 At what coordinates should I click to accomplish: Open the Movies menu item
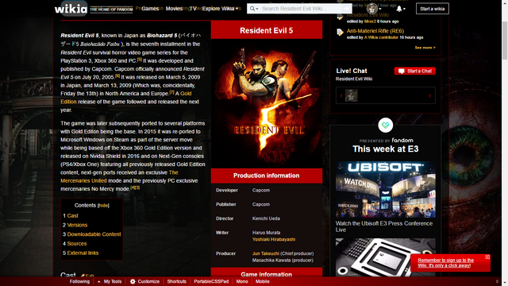pos(174,9)
